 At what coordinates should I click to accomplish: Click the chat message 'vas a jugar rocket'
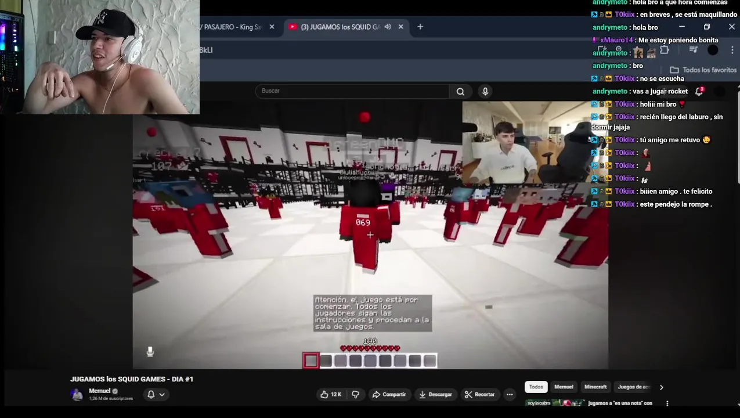pos(660,91)
